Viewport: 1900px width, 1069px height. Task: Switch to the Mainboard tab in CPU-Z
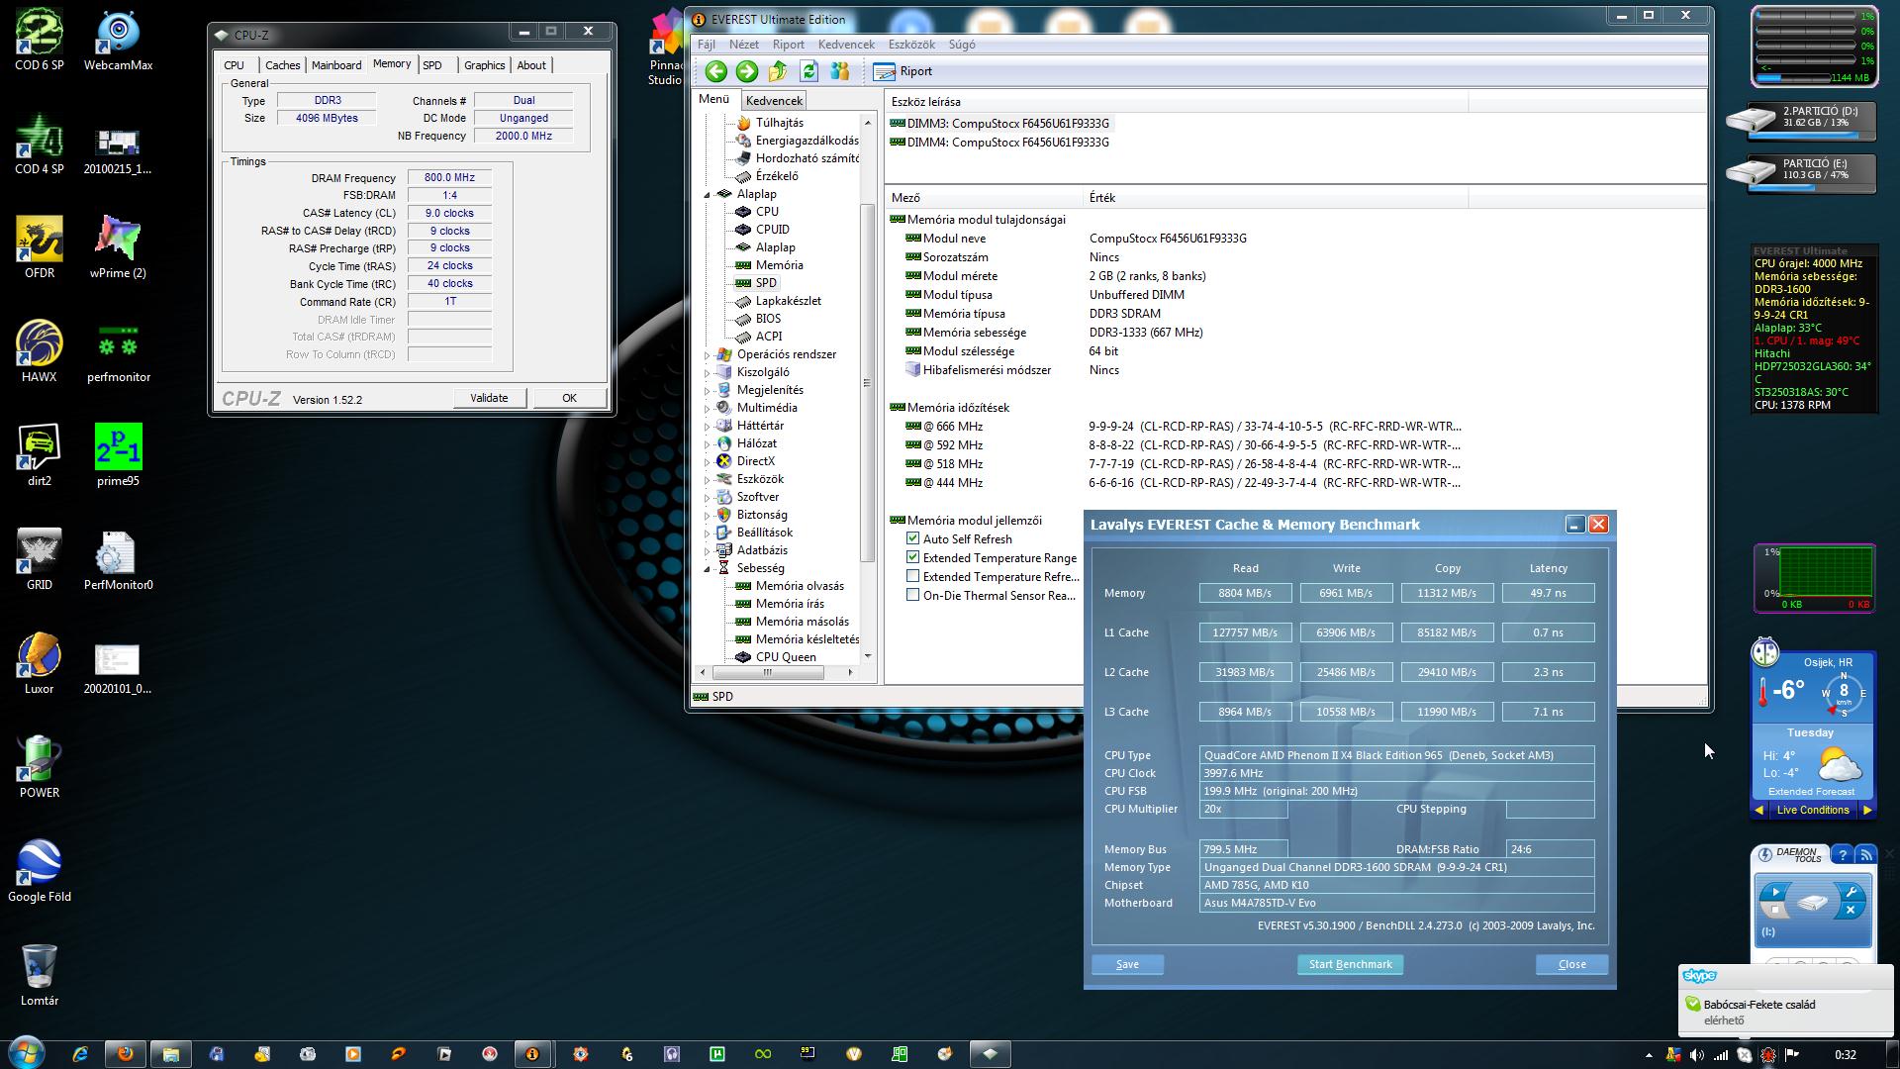click(336, 65)
